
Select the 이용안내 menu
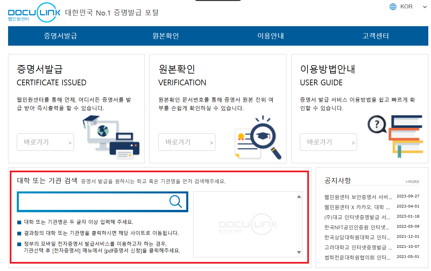[x=271, y=36]
